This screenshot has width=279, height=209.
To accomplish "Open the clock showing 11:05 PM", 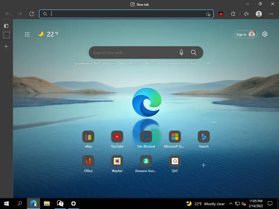I will (256, 204).
